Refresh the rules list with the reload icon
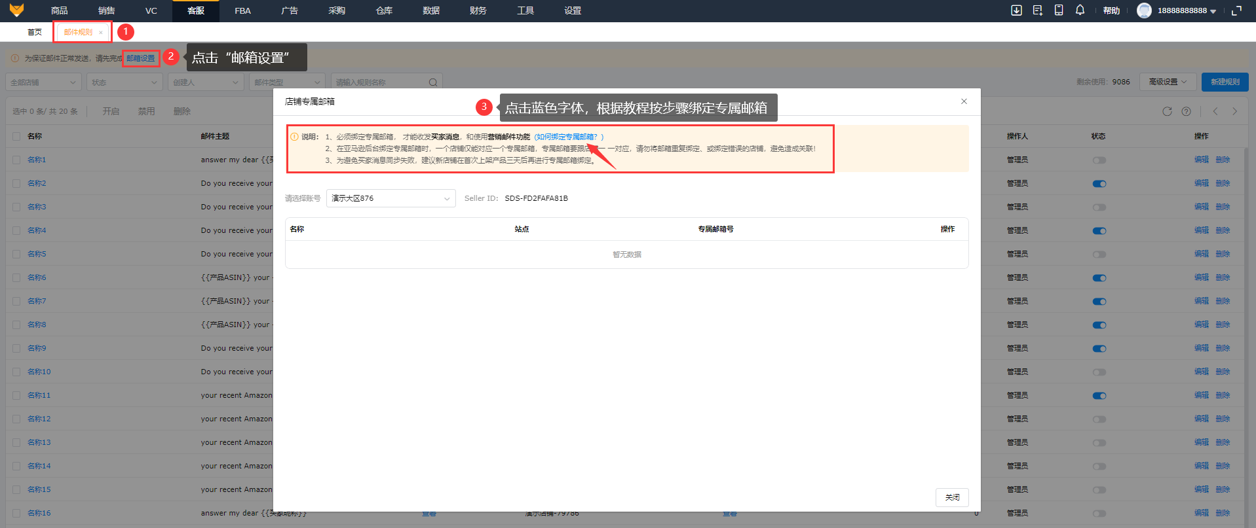1256x528 pixels. [1167, 111]
